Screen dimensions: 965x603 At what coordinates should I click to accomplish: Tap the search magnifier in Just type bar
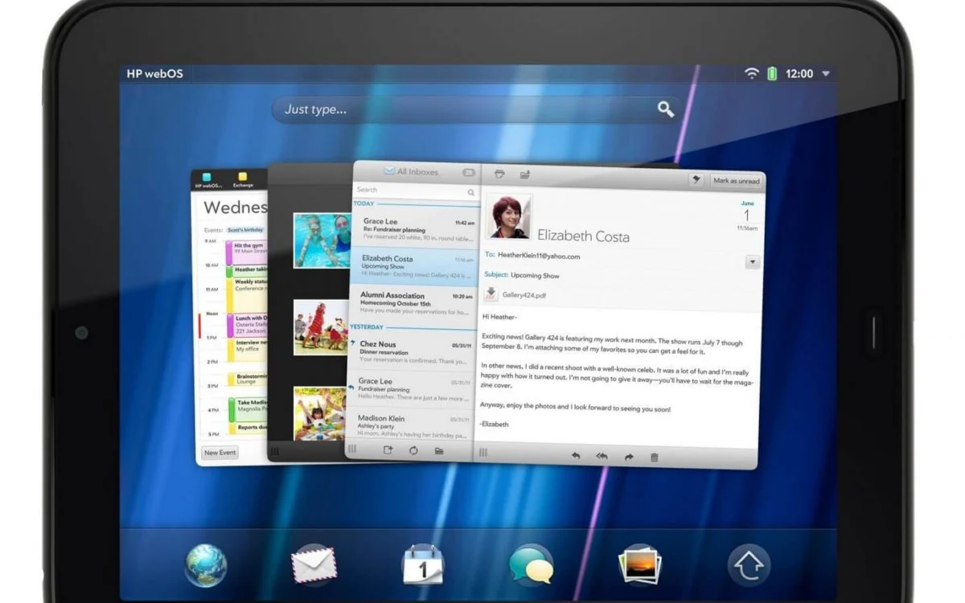pos(665,109)
